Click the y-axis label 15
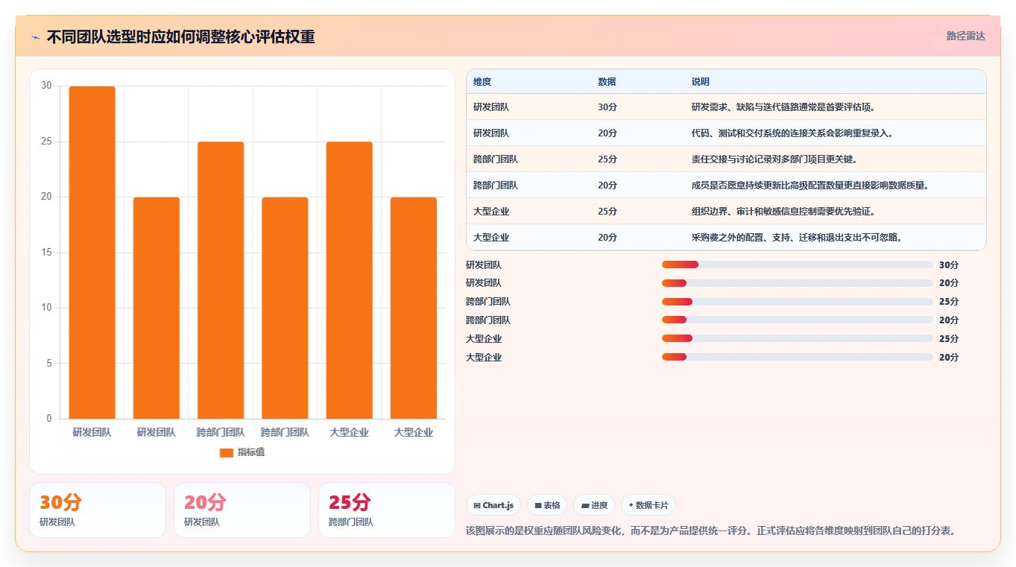1016x567 pixels. point(46,253)
